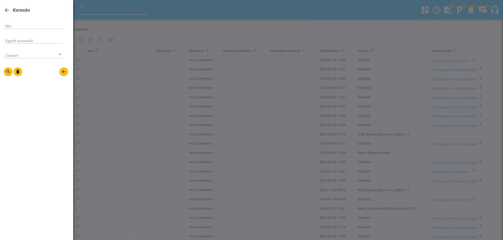The width and height of the screenshot is (503, 240).
Task: Focus the Név input field
Action: pos(33,26)
